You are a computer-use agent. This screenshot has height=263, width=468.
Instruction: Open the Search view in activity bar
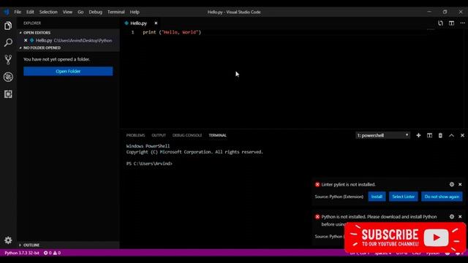[x=8, y=42]
